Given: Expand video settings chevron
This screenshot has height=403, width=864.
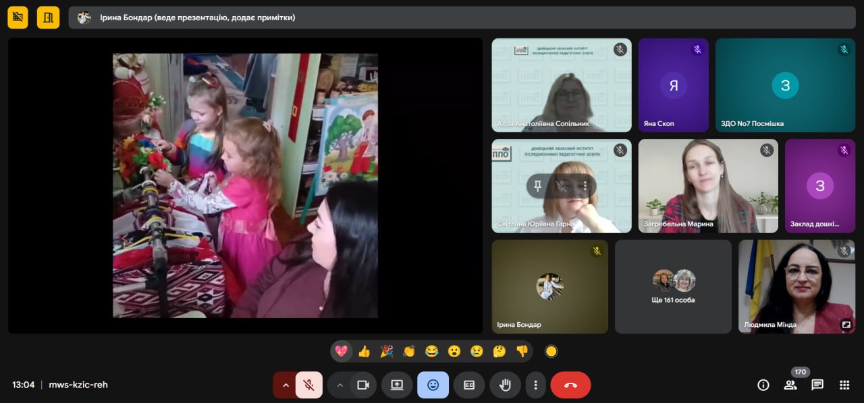Looking at the screenshot, I should coord(340,385).
